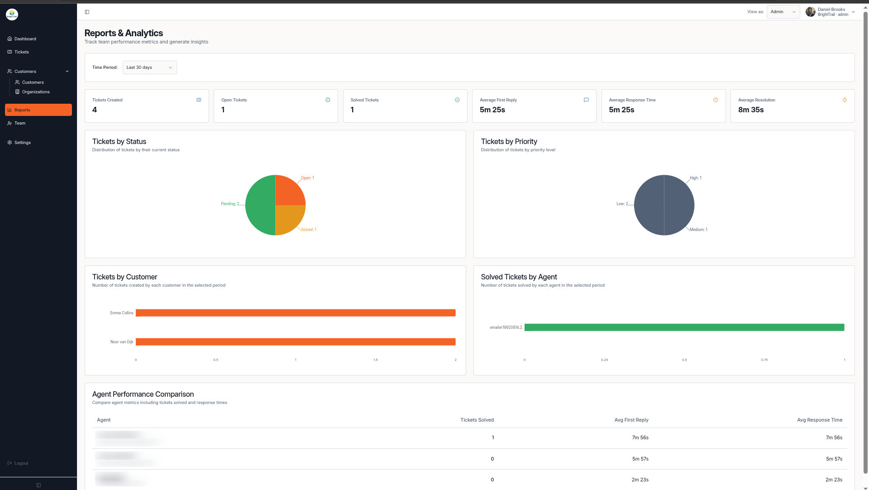Click the Tickets Created value 4
This screenshot has height=490, width=869.
click(95, 110)
